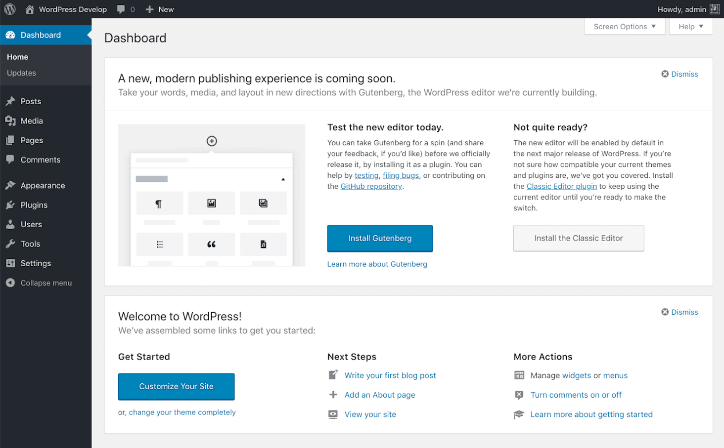The width and height of the screenshot is (724, 448).
Task: Open the Learn more about Gutenberg link
Action: click(377, 264)
